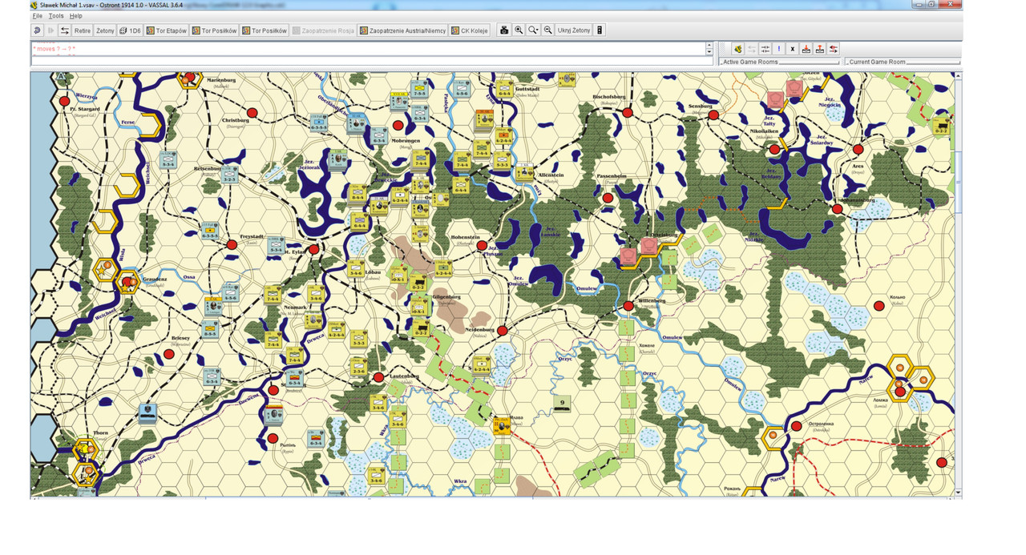The width and height of the screenshot is (1026, 555).
Task: Click the Zaopatrzenie Rosja button
Action: (323, 30)
